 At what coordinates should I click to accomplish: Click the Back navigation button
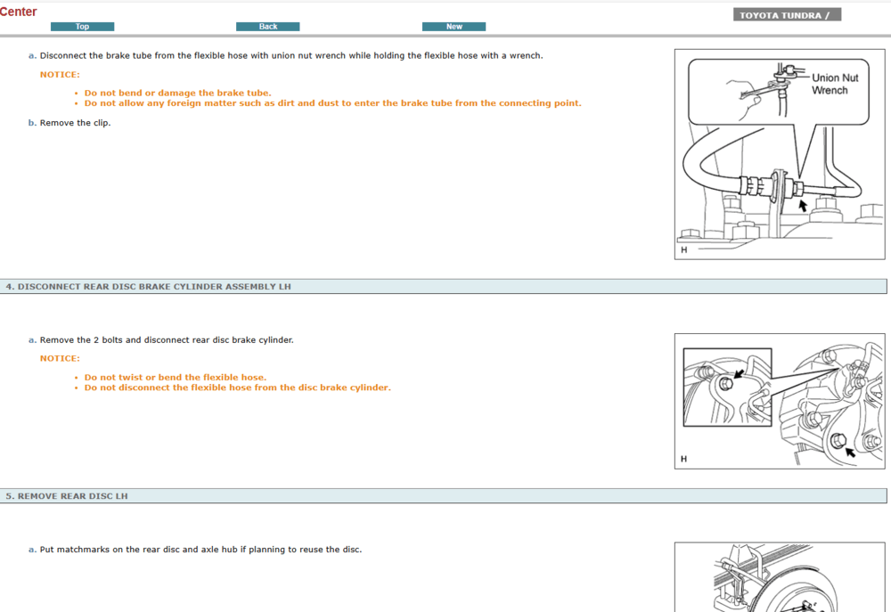pos(267,26)
